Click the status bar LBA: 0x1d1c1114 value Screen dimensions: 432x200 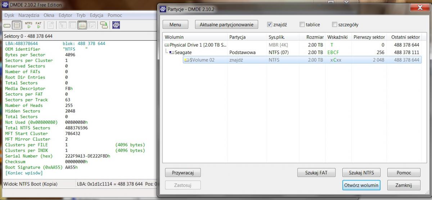(110, 184)
